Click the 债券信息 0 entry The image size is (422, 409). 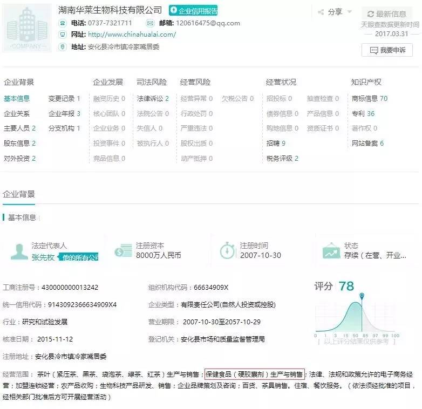pos(282,113)
